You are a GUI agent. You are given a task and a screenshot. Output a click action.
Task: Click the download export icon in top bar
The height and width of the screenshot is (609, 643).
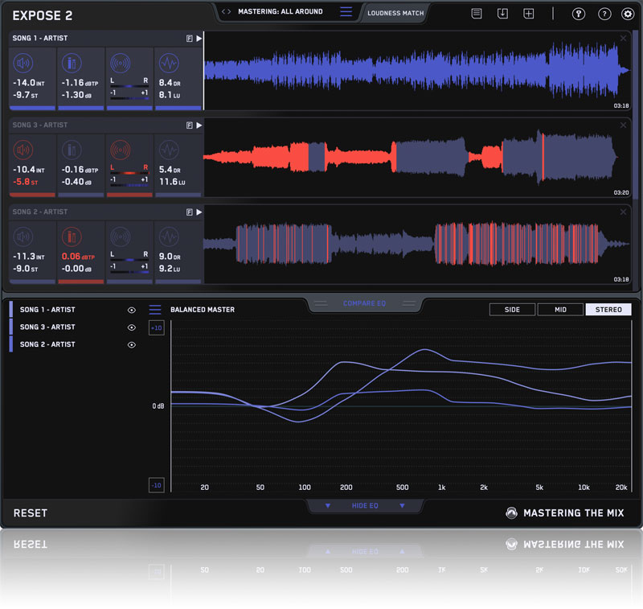(502, 14)
